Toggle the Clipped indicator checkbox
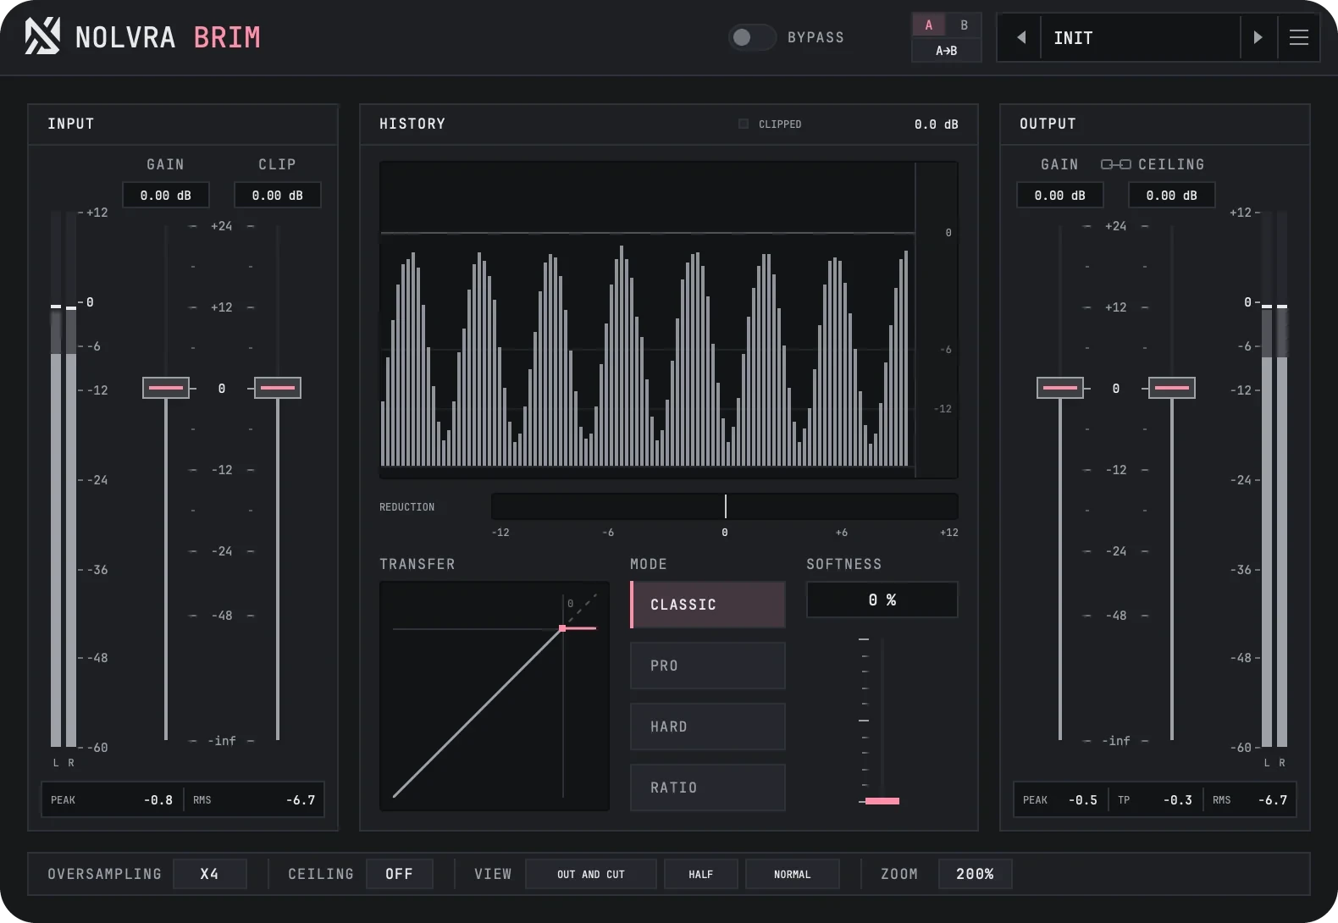 pyautogui.click(x=744, y=124)
